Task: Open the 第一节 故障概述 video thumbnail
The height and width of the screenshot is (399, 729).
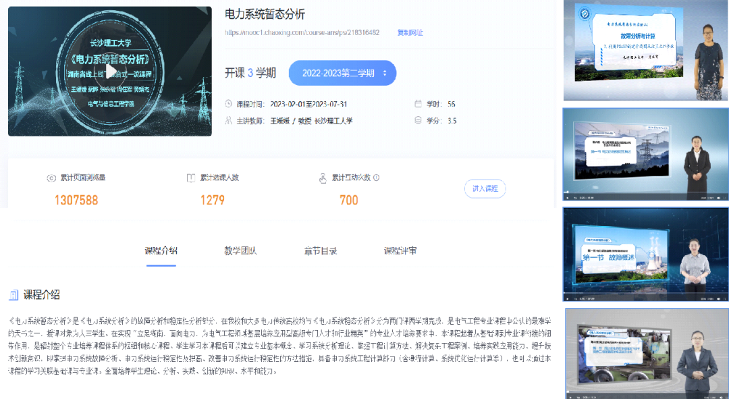Action: [645, 255]
